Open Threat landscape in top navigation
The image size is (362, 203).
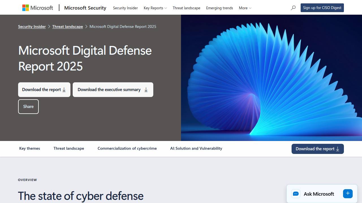pyautogui.click(x=186, y=8)
